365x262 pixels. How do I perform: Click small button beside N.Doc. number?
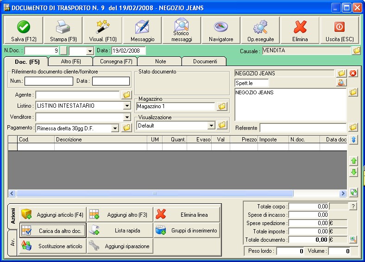63,51
